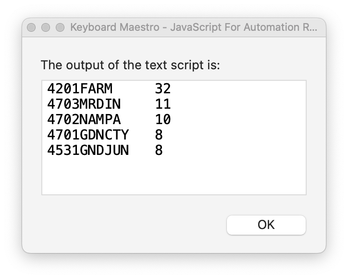348x279 pixels.
Task: Close the Keyboard Maestro results window
Action: (32, 27)
